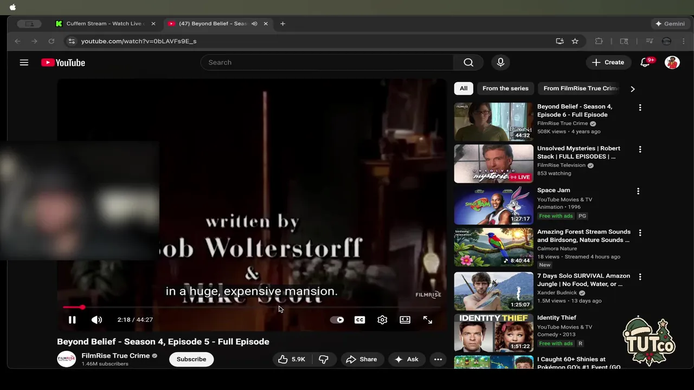Screen dimensions: 694x390
Task: Go to the YouTube home logo
Action: [x=63, y=62]
